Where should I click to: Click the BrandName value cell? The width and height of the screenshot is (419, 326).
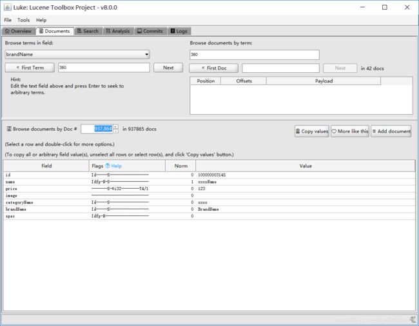[x=306, y=209]
